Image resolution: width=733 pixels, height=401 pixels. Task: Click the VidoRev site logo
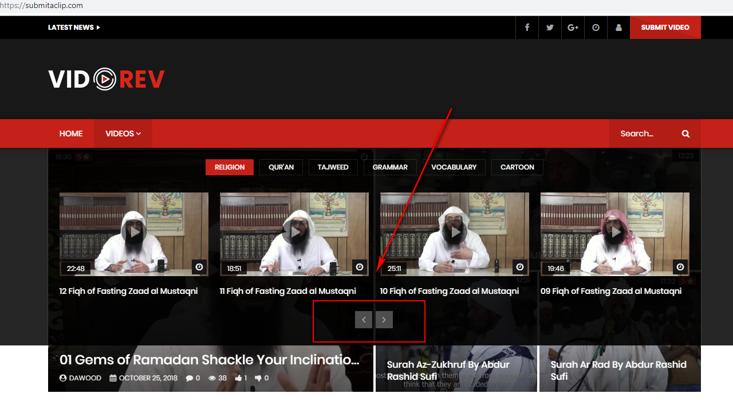coord(107,79)
